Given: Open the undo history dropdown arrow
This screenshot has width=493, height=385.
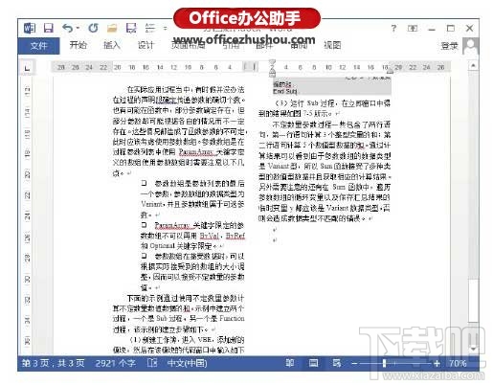Looking at the screenshot, I should (78, 28).
